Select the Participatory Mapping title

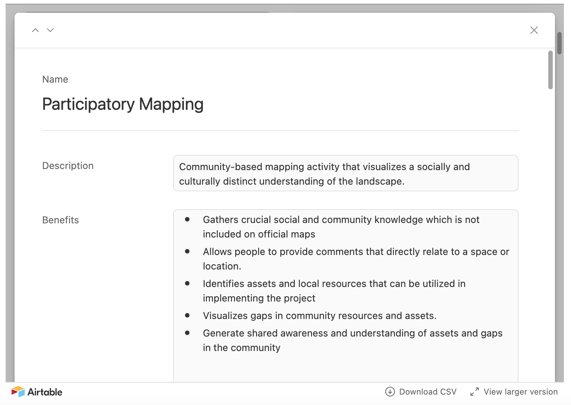click(x=123, y=104)
